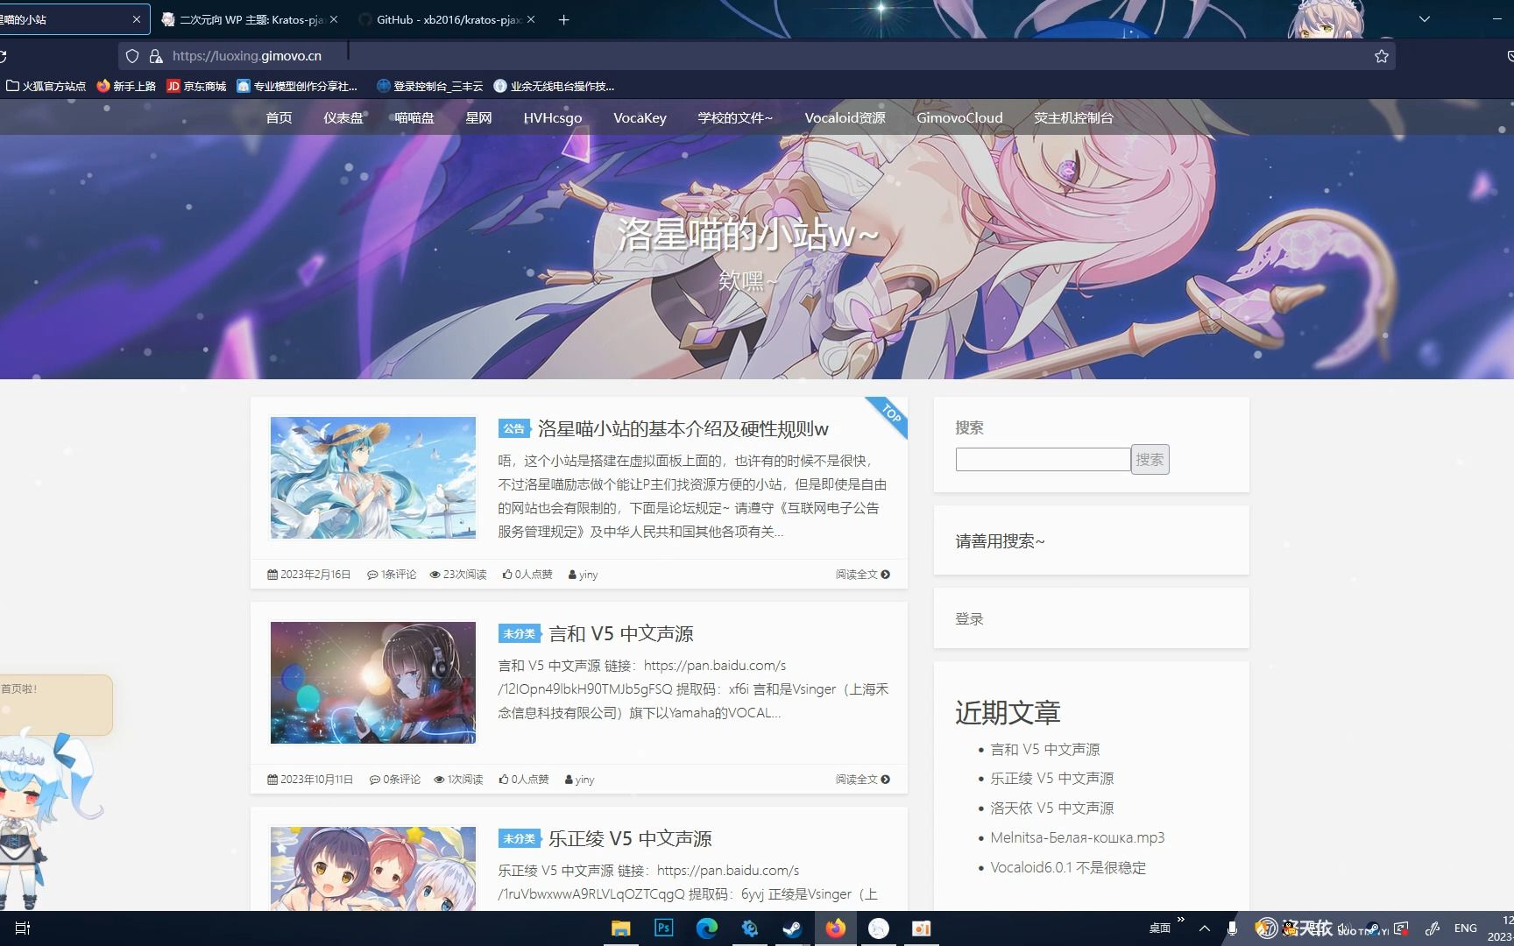Open the 业余无线电台操作技 bookmark
Image resolution: width=1514 pixels, height=946 pixels.
(x=554, y=86)
